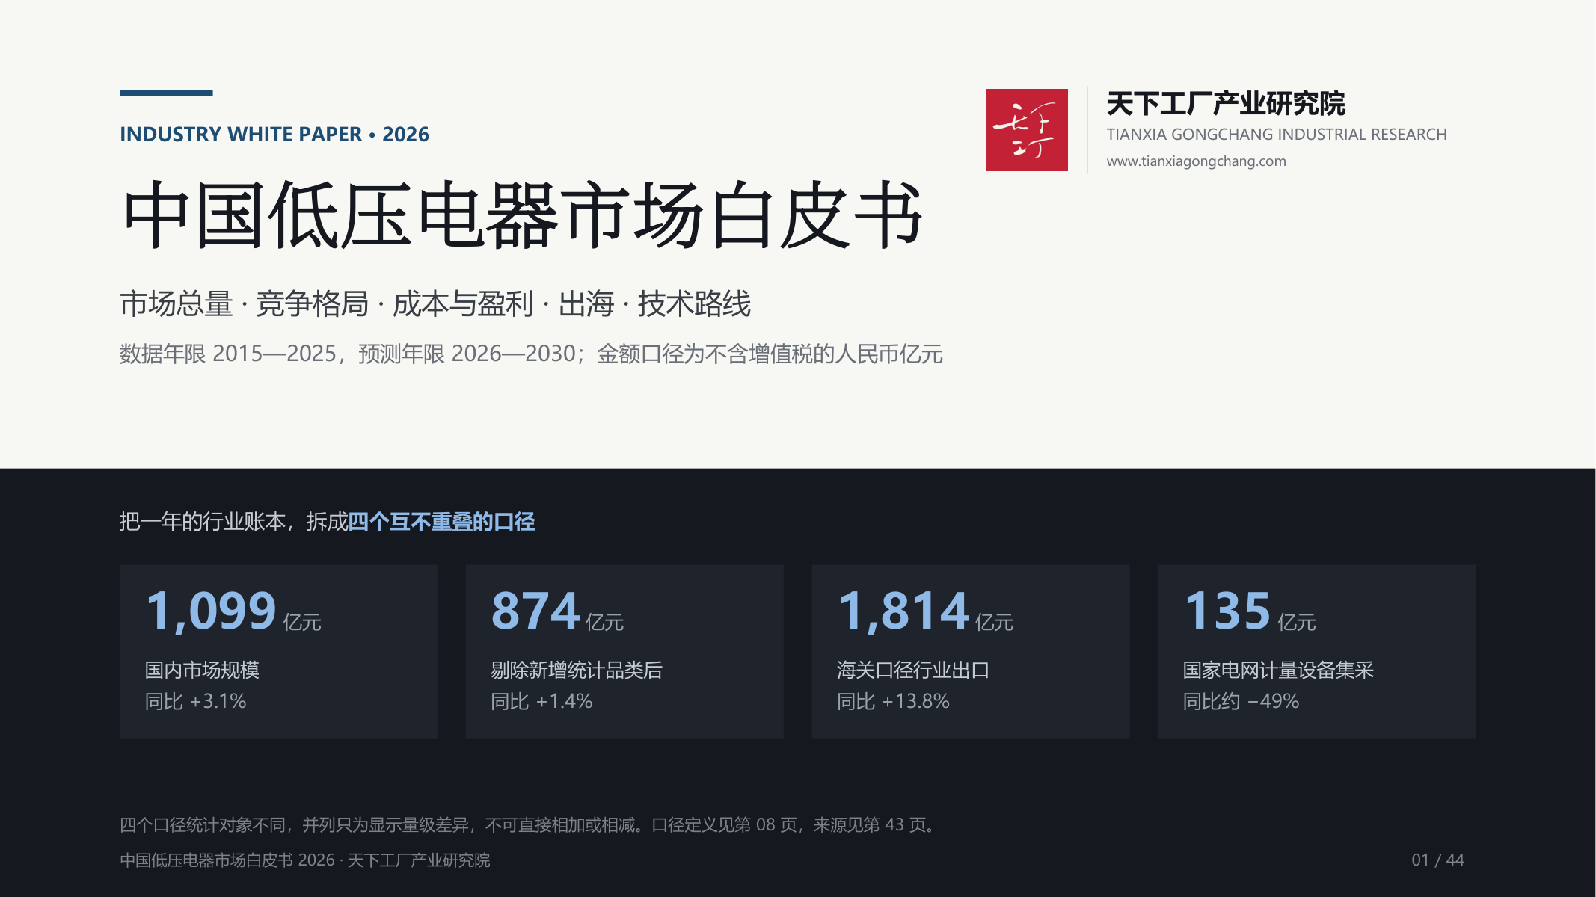Click the 1,814 亿元 export card

click(x=971, y=651)
